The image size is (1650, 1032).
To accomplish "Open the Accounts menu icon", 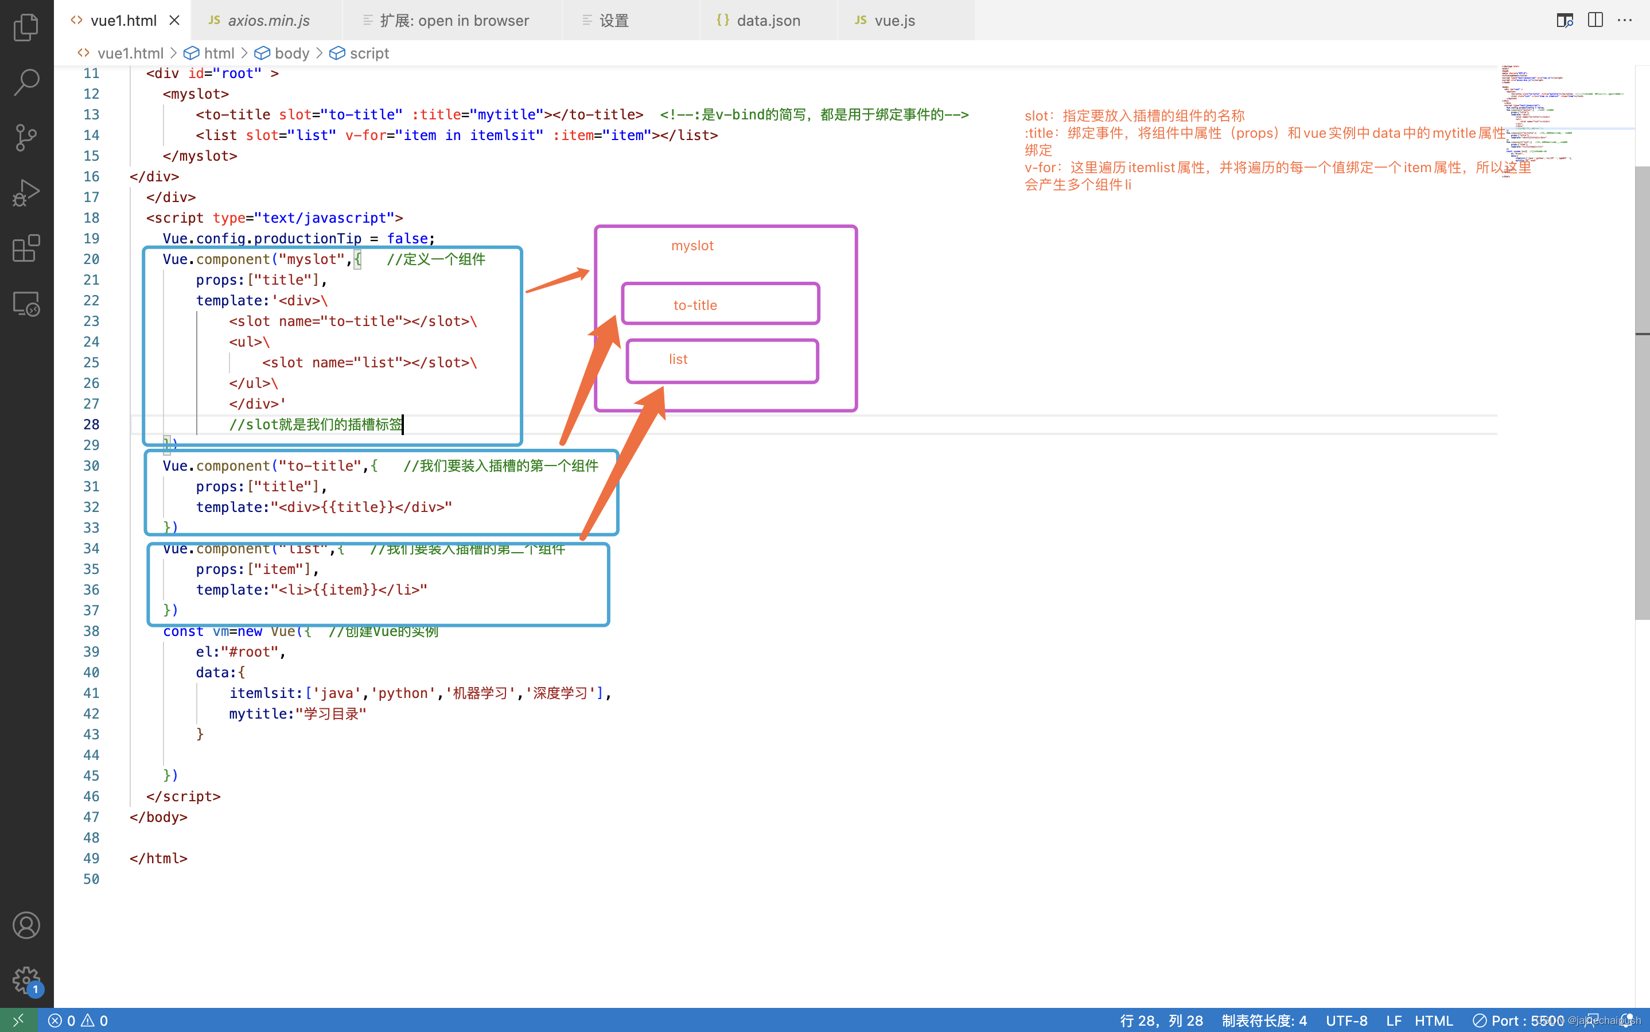I will (x=26, y=925).
